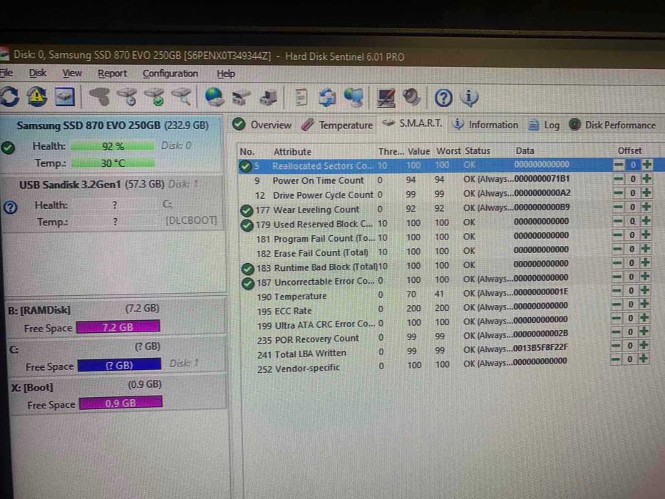Open the Help menu
Viewport: 665px width, 499px height.
click(226, 74)
